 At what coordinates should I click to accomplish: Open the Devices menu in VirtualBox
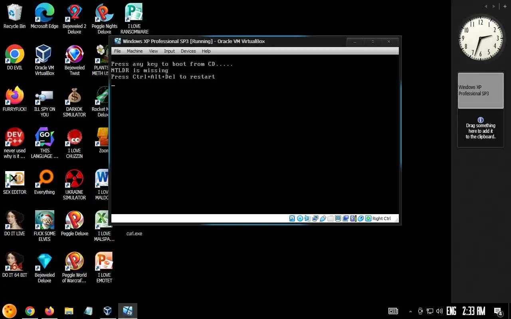point(188,51)
